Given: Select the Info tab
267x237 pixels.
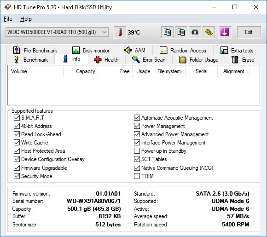Looking at the screenshot, I should [x=71, y=59].
